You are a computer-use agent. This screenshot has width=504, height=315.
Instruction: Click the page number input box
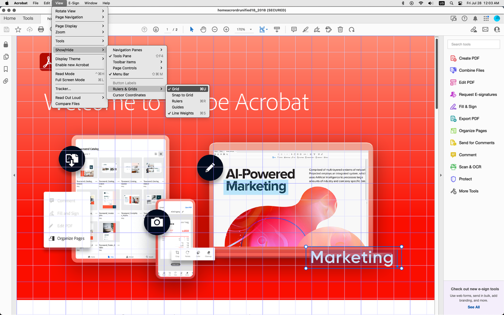tap(167, 30)
